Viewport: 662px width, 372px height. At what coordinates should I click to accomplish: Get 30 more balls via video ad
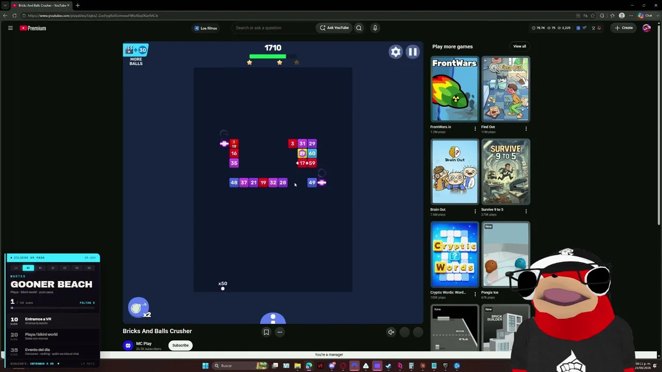coord(136,55)
